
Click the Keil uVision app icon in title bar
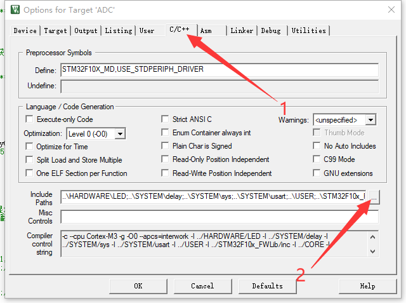coord(15,10)
